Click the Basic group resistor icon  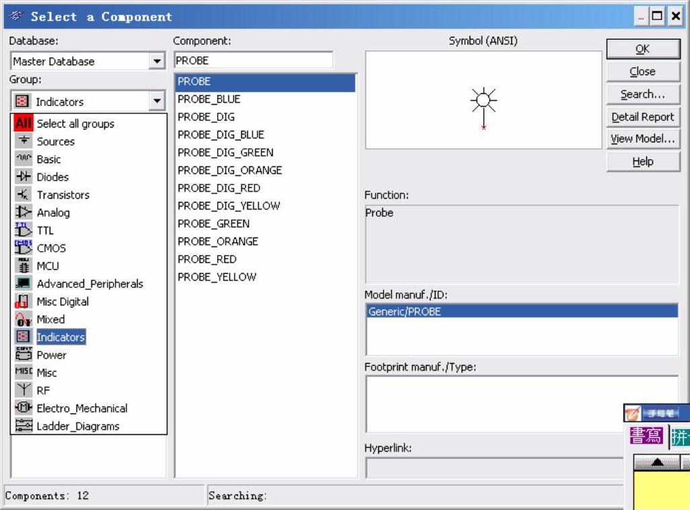[x=24, y=159]
